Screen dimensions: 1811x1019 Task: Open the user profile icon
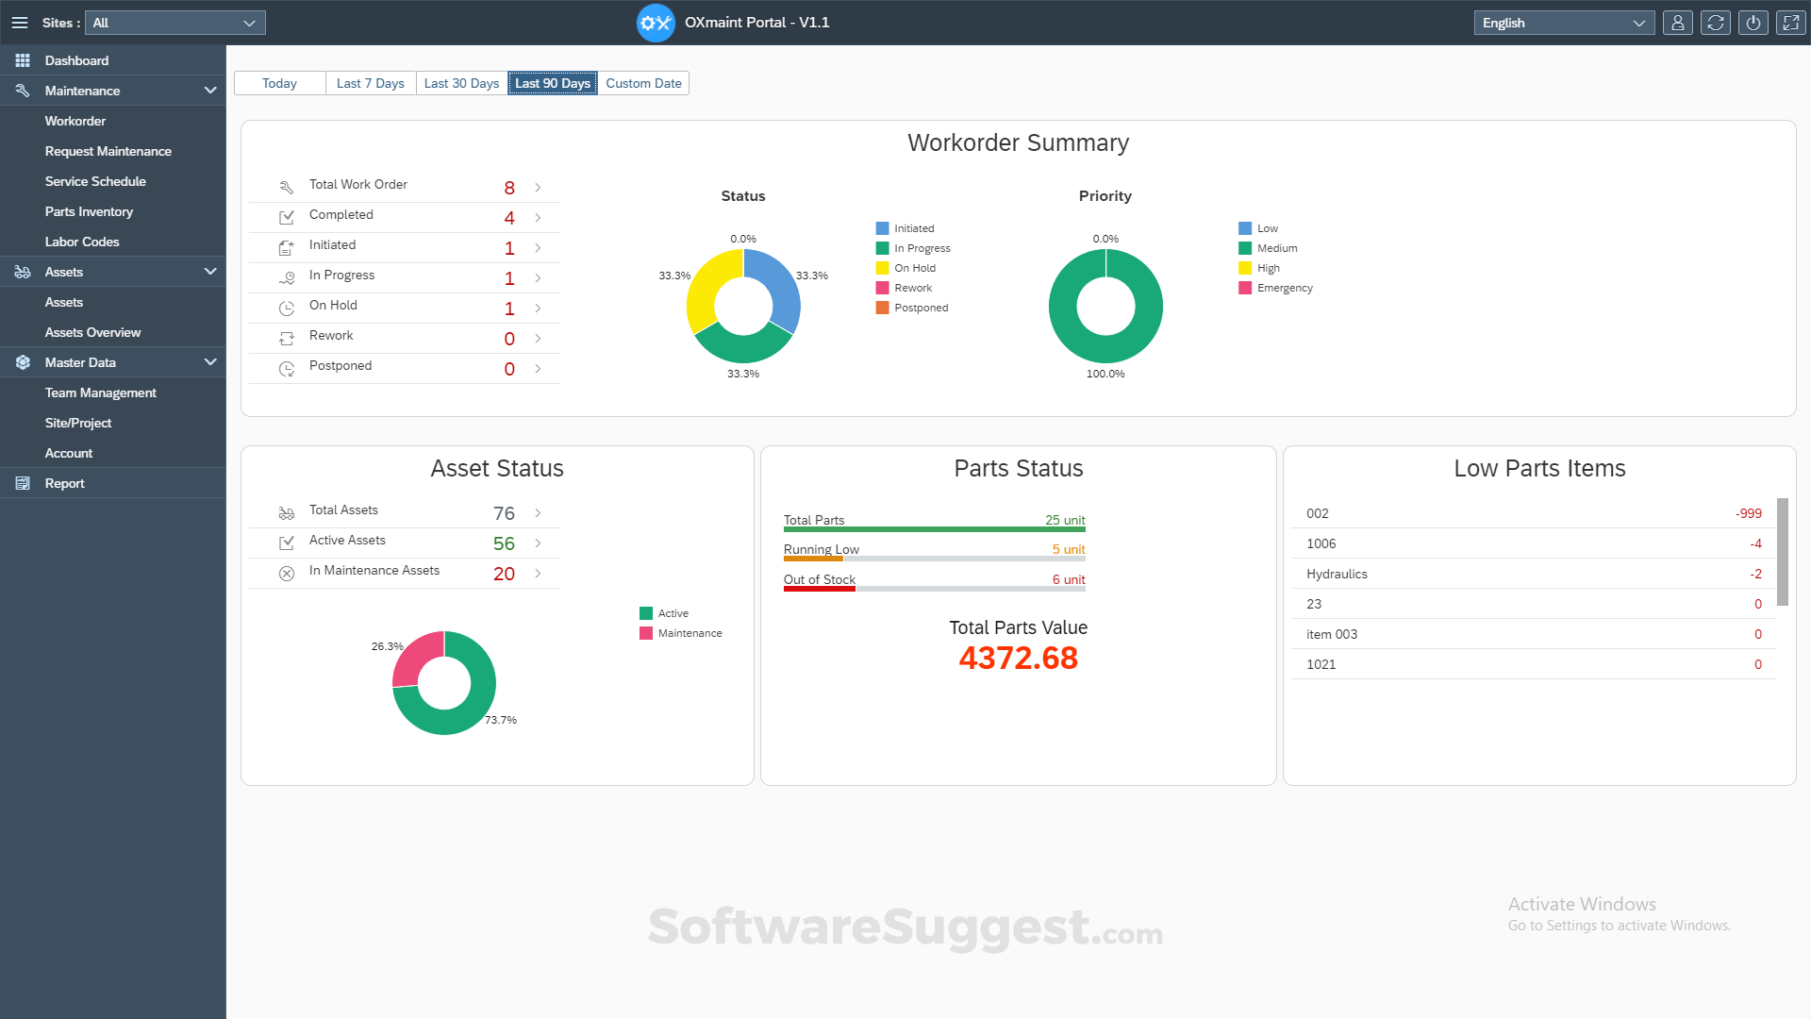pos(1678,23)
